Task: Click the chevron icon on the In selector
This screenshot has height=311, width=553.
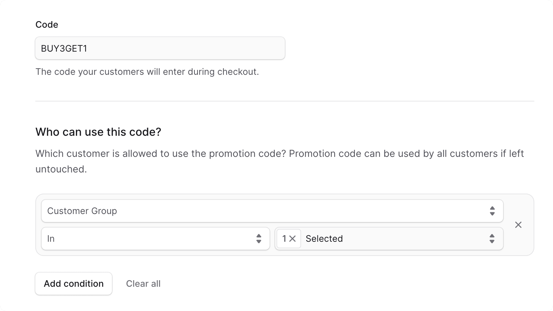Action: tap(259, 239)
